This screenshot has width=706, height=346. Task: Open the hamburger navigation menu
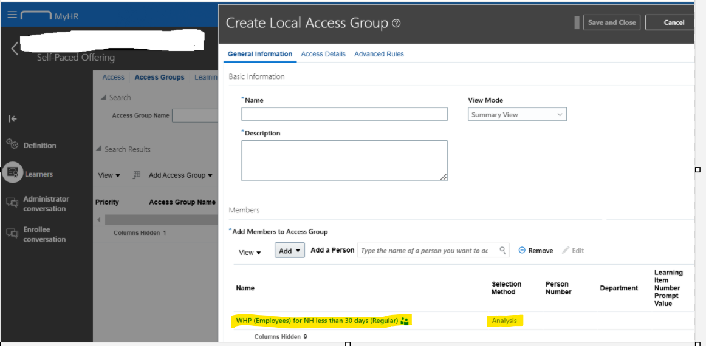click(12, 15)
